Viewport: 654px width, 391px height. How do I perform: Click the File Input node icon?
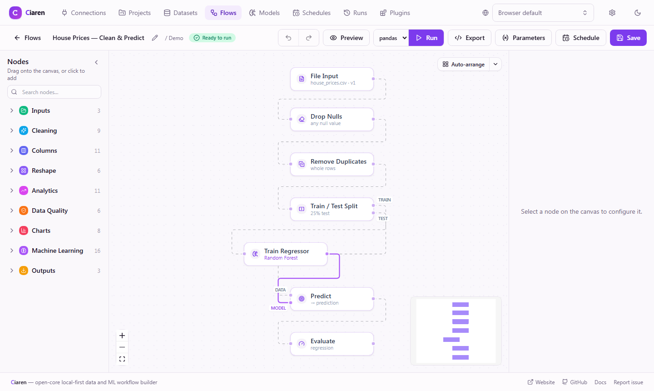(x=302, y=79)
